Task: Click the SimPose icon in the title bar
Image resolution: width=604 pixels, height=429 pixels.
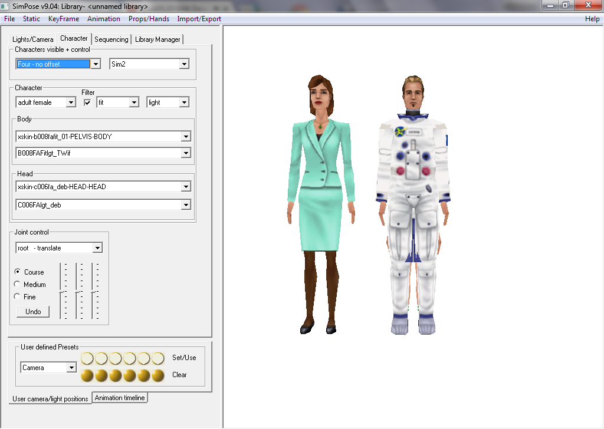Action: pos(5,5)
